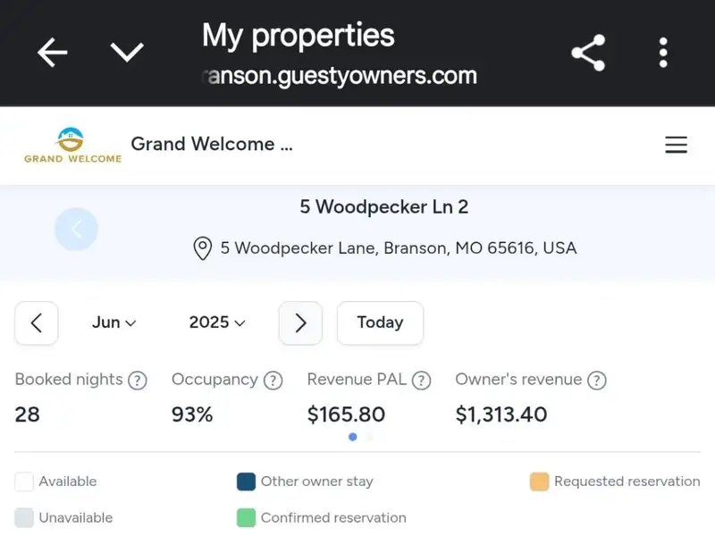Show Owner's revenue help tooltip
715x536 pixels.
pyautogui.click(x=597, y=381)
